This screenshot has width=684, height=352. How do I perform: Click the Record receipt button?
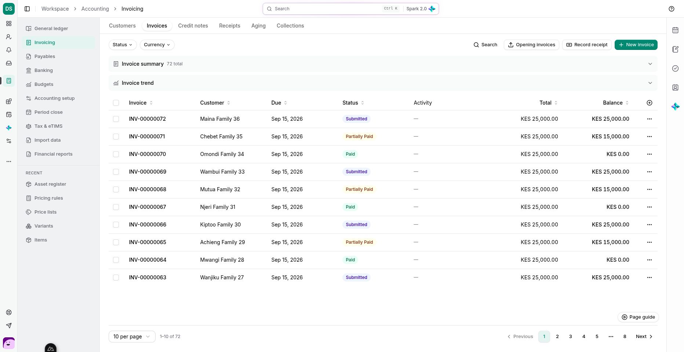point(587,45)
